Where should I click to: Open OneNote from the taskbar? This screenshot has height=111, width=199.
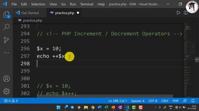[x=120, y=108]
